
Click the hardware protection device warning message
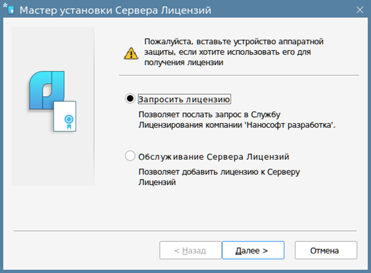234,52
